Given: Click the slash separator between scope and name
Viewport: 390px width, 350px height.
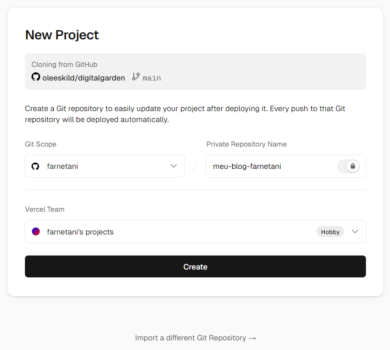Looking at the screenshot, I should (195, 166).
